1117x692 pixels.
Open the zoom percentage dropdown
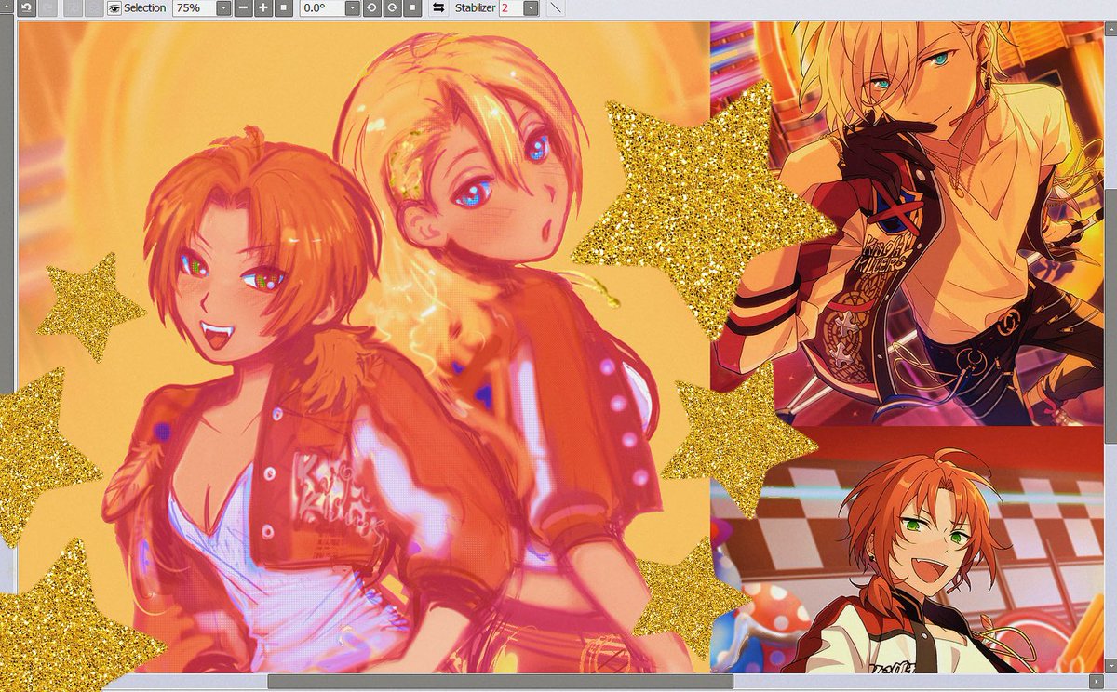pyautogui.click(x=224, y=7)
